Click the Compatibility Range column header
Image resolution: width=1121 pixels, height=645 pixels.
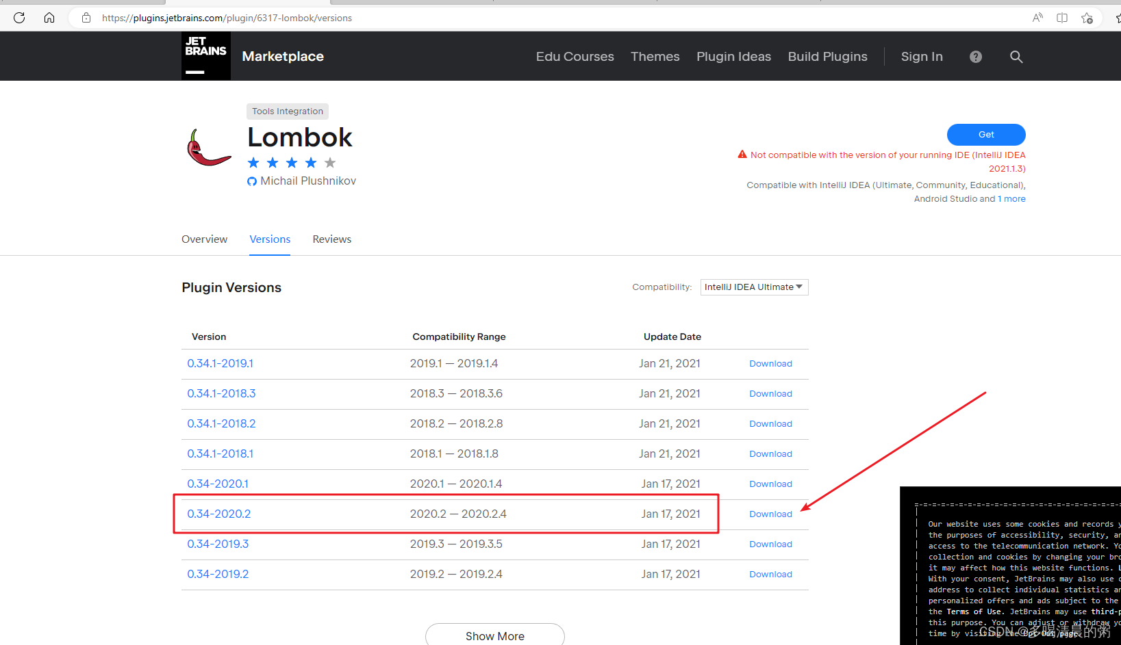pos(459,337)
